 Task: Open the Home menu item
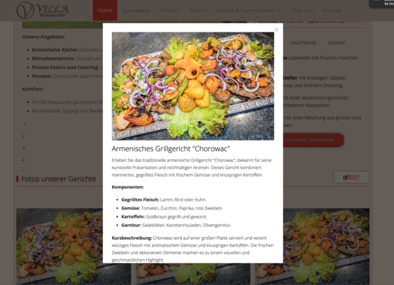click(x=105, y=10)
